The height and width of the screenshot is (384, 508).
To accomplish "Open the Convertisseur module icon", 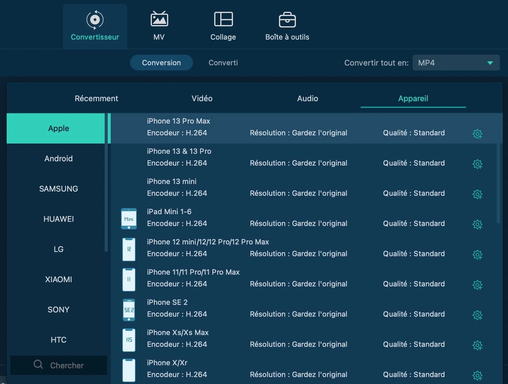I will (x=95, y=20).
